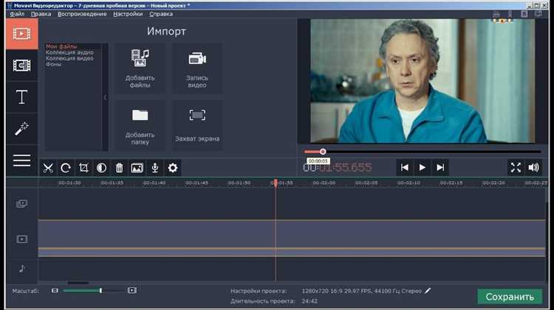Open the Правка menu
The height and width of the screenshot is (310, 554).
(x=41, y=14)
